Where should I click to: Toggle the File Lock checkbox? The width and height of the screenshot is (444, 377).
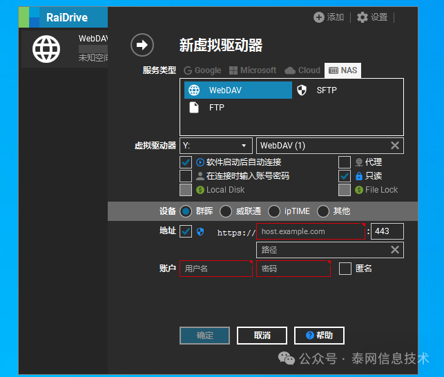(x=345, y=190)
